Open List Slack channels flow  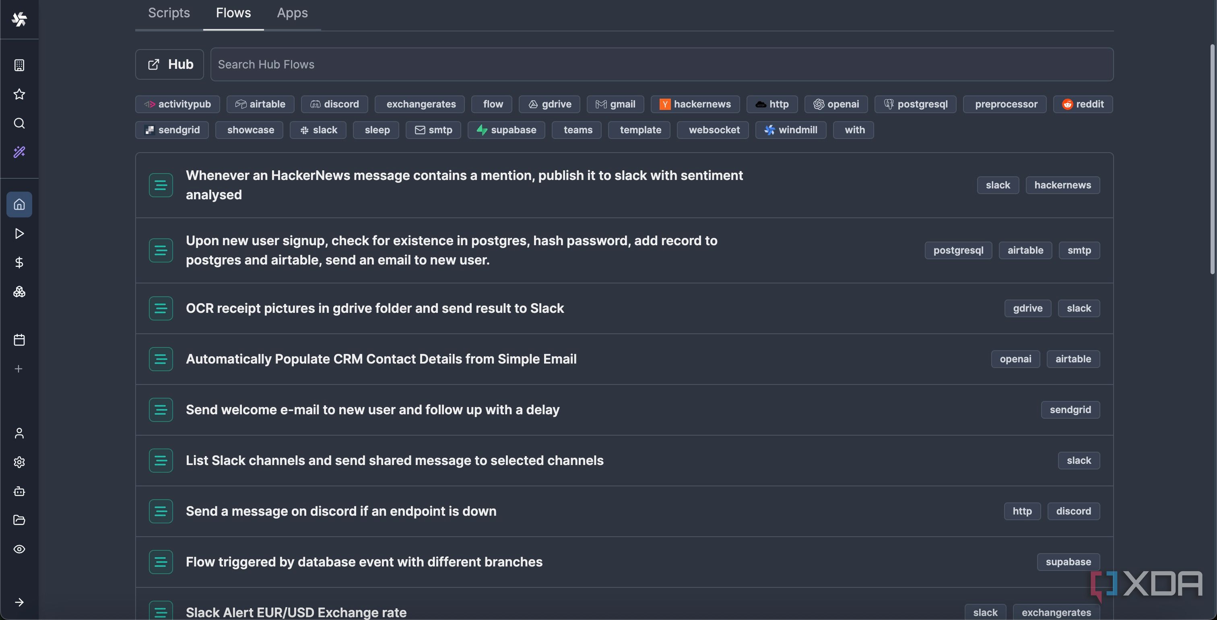(x=625, y=461)
